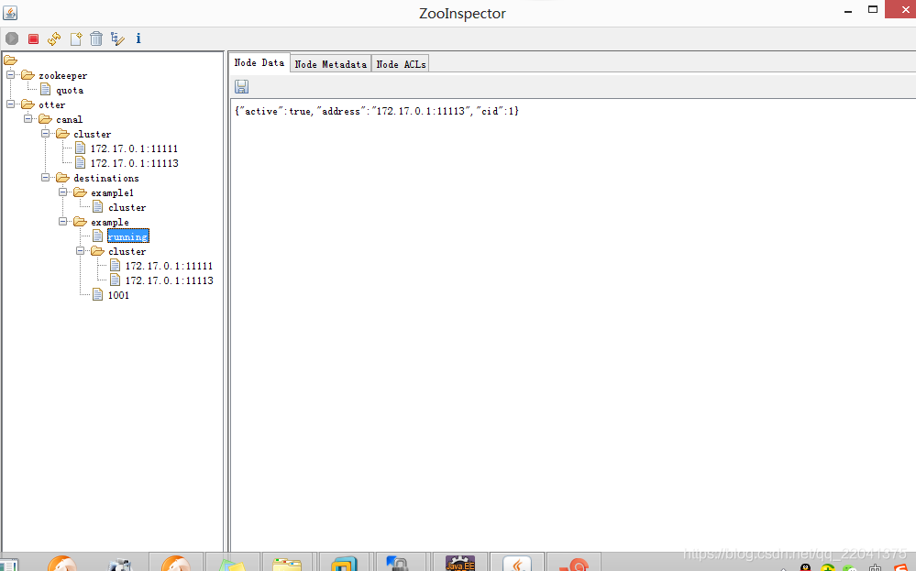Select the 1001 node

pyautogui.click(x=118, y=295)
